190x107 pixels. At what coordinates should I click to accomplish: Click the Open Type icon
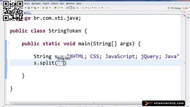pyautogui.click(x=55, y=8)
